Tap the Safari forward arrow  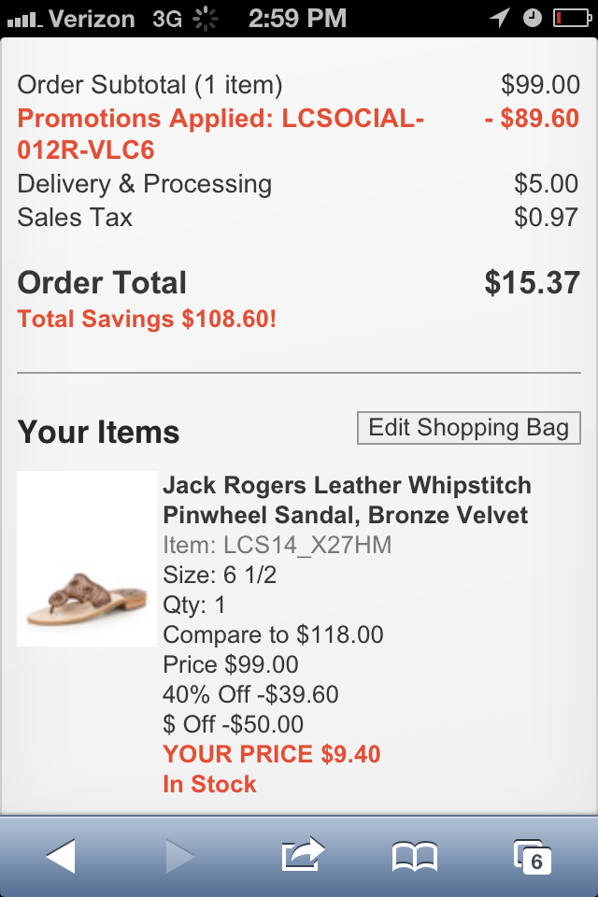180,856
